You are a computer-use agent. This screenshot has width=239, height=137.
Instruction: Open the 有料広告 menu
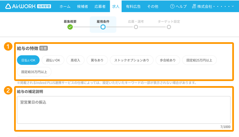(133, 6)
